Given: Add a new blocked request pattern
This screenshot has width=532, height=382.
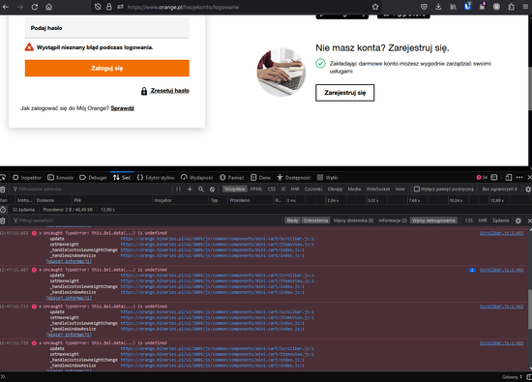Looking at the screenshot, I should click(x=190, y=189).
